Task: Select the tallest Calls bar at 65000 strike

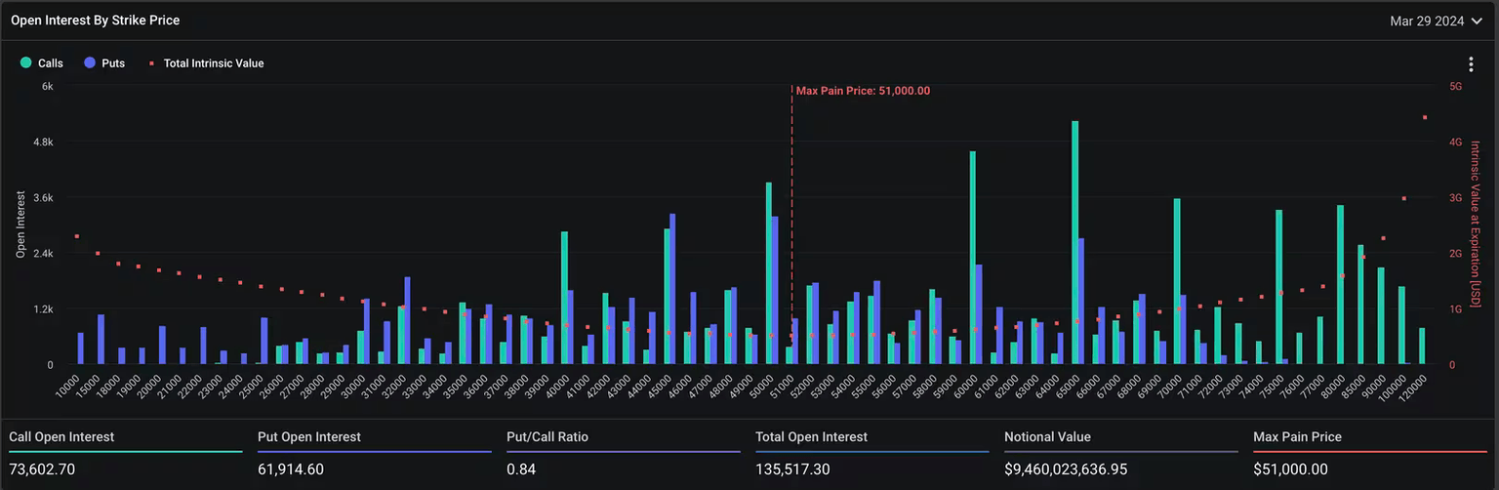Action: (x=1074, y=244)
